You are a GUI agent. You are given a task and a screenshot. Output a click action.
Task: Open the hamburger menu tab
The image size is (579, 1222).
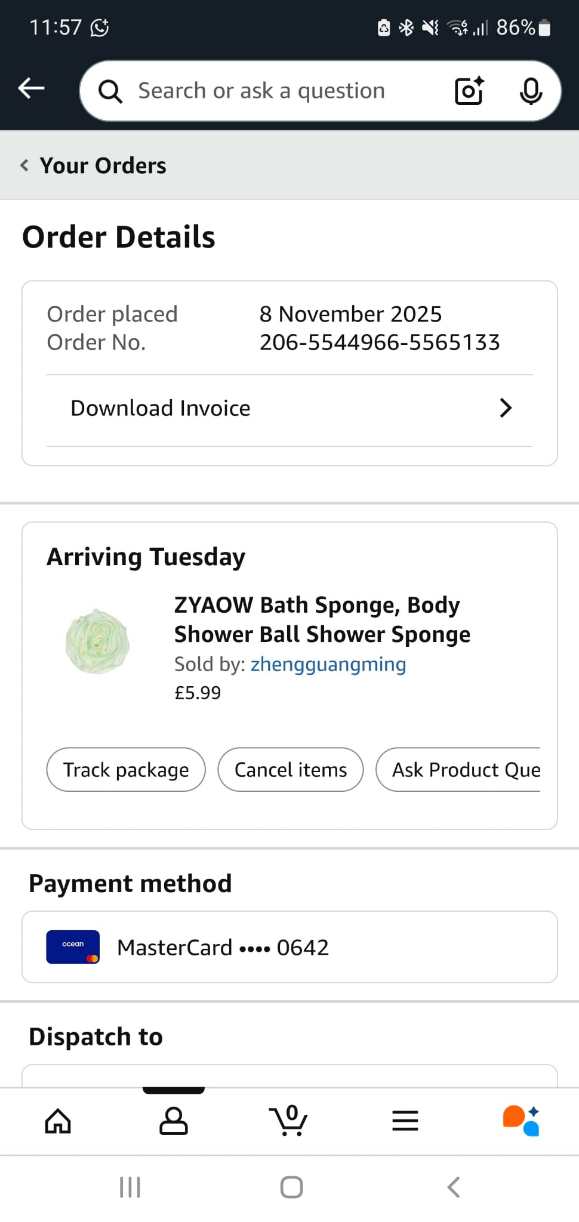click(x=405, y=1121)
